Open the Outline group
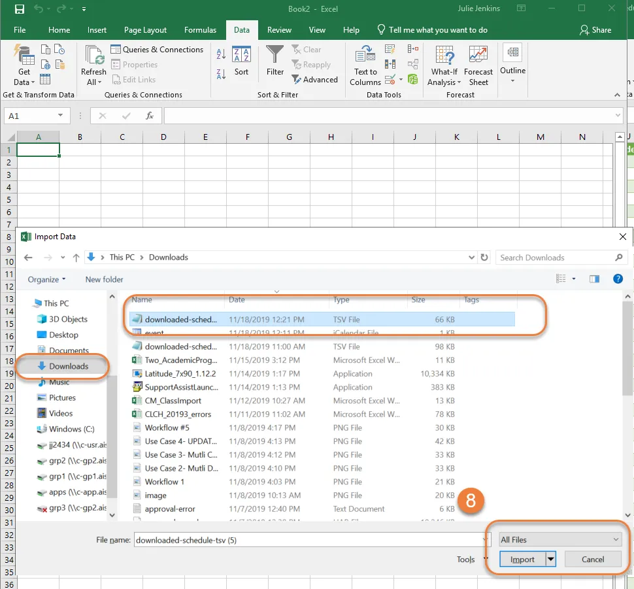The height and width of the screenshot is (589, 634). click(x=512, y=64)
